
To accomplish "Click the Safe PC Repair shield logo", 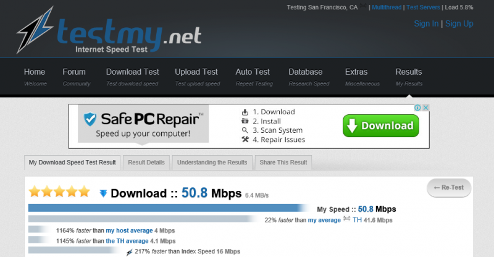I will (90, 119).
